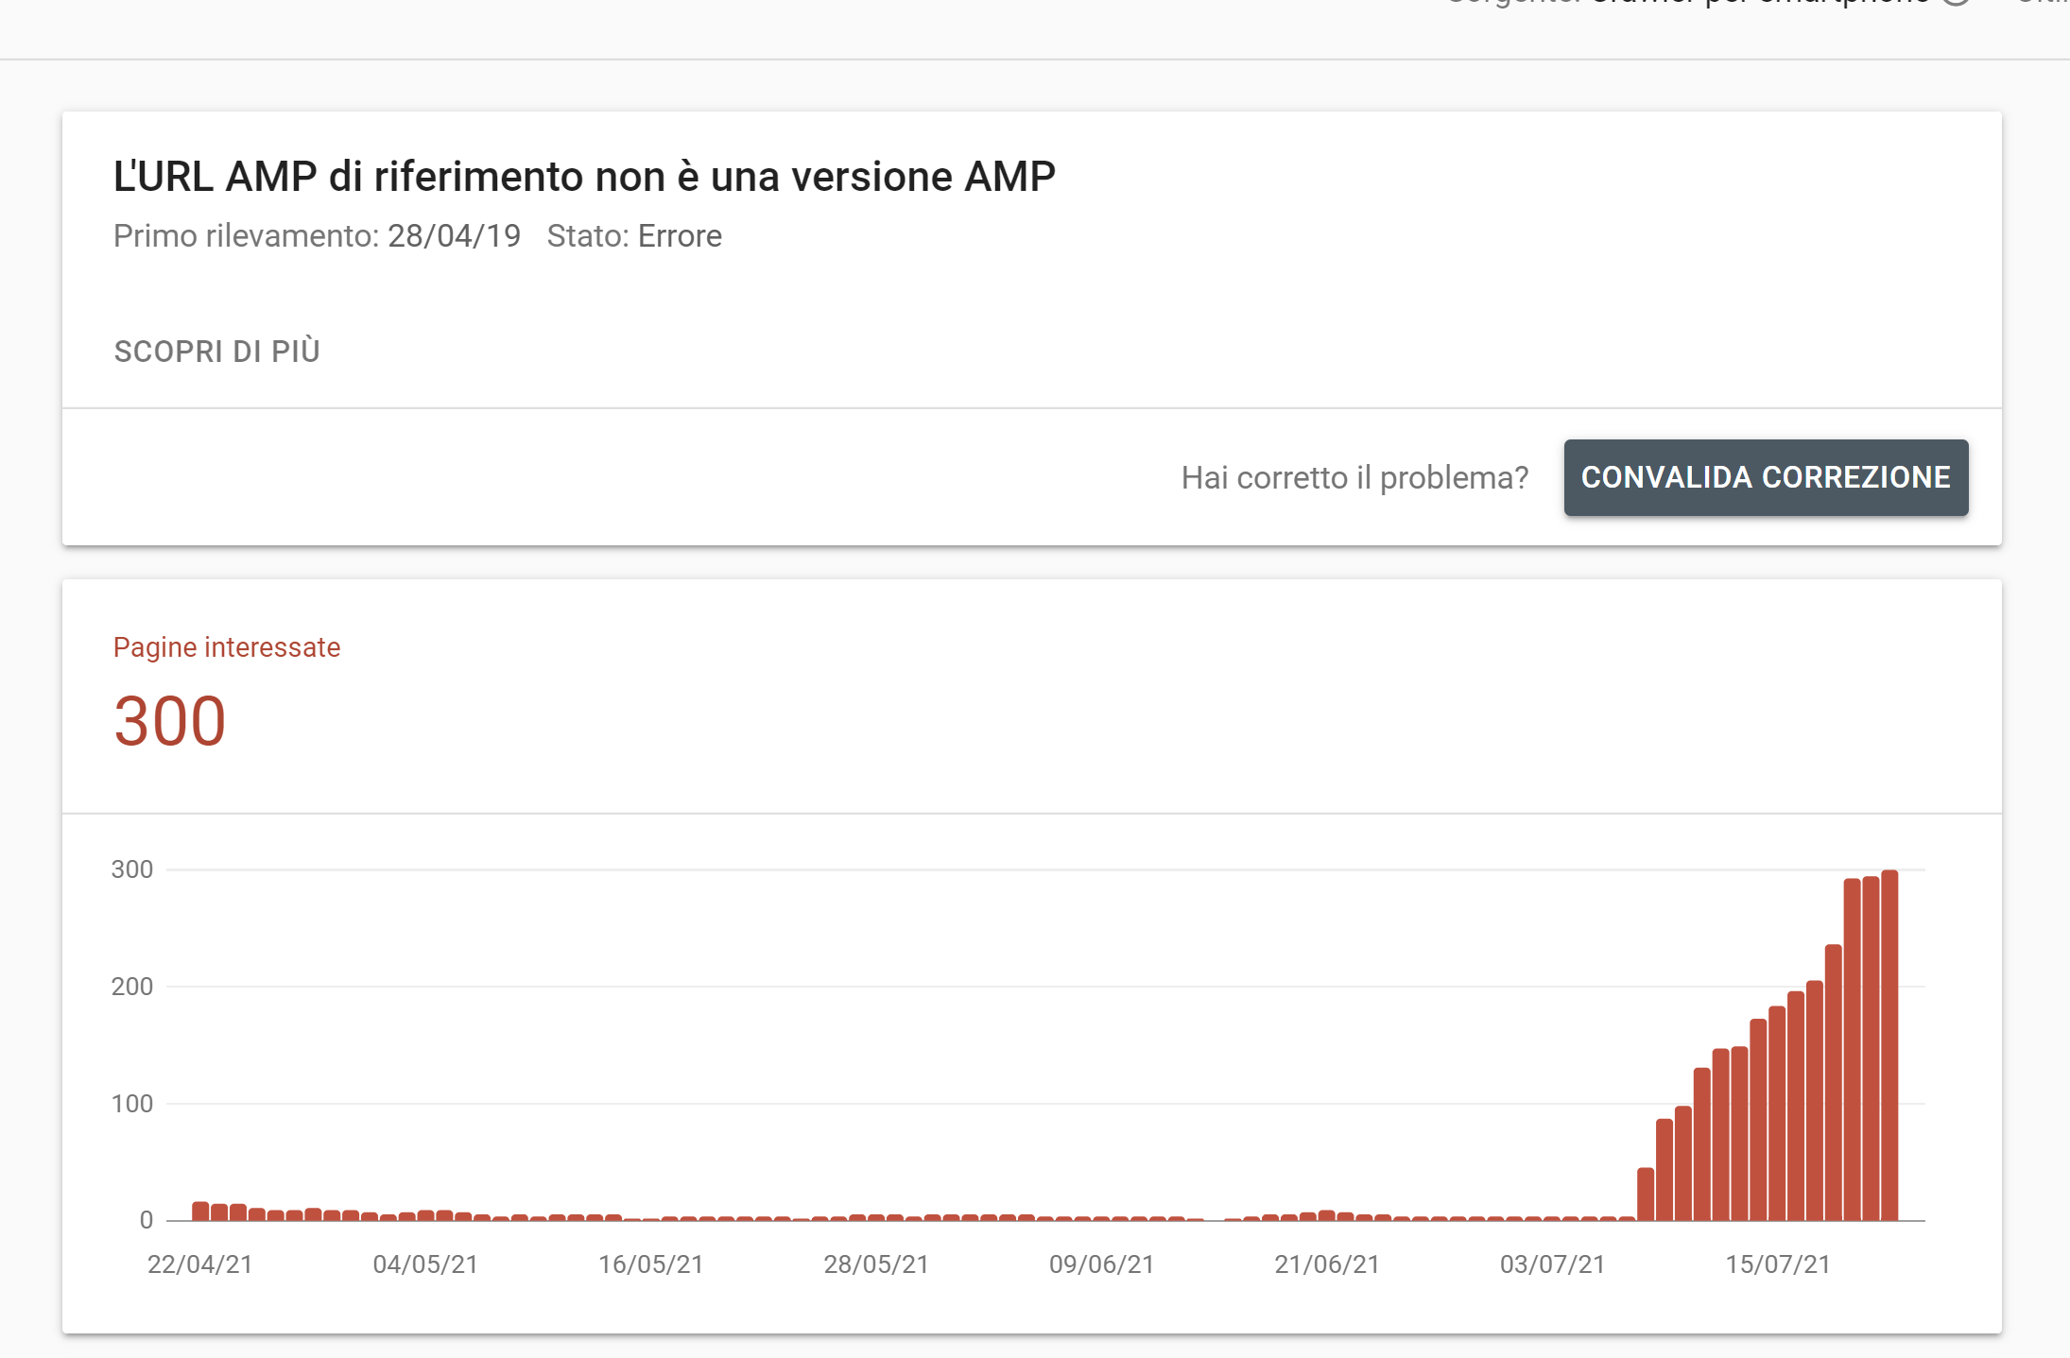
Task: Click the 16/05/21 x-axis date label
Action: click(x=651, y=1264)
